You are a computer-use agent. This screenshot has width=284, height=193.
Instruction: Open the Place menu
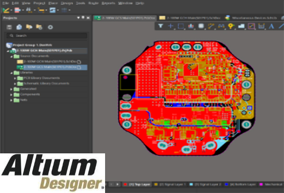coord(53,3)
